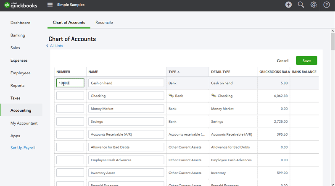The height and width of the screenshot is (186, 335).
Task: Open Sales in the sidebar
Action: [x=15, y=48]
